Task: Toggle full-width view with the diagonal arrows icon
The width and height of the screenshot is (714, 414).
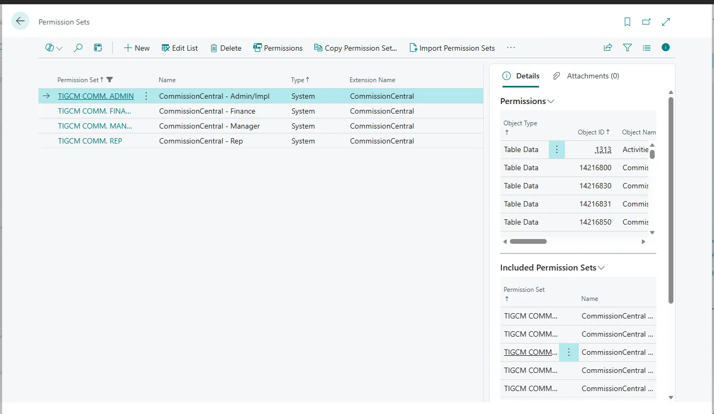Action: 666,22
